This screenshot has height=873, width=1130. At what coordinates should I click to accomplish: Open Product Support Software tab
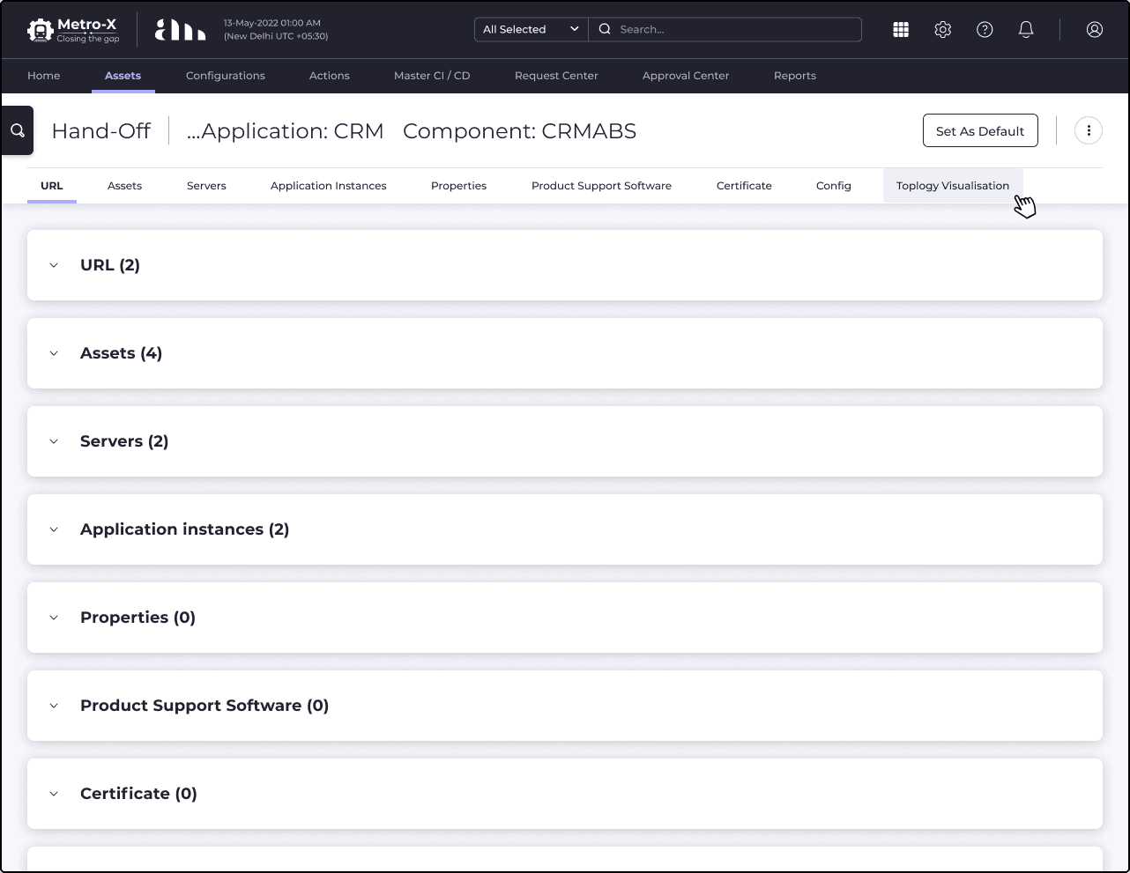click(602, 186)
